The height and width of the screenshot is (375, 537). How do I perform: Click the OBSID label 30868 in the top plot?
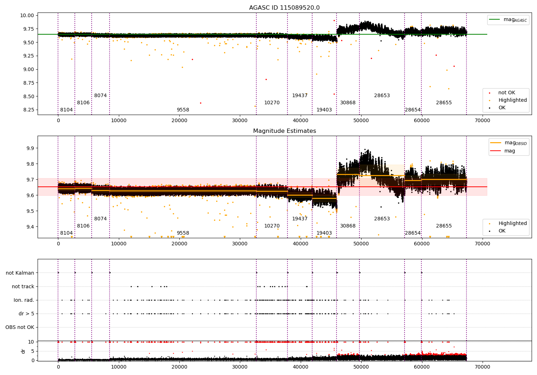[x=348, y=103]
